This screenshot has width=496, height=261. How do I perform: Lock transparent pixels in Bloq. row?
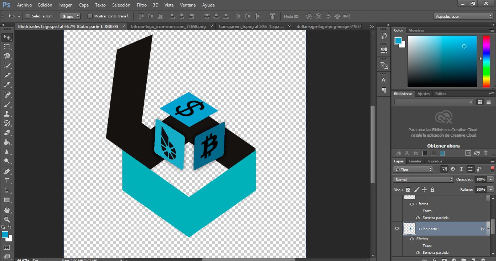pyautogui.click(x=408, y=190)
